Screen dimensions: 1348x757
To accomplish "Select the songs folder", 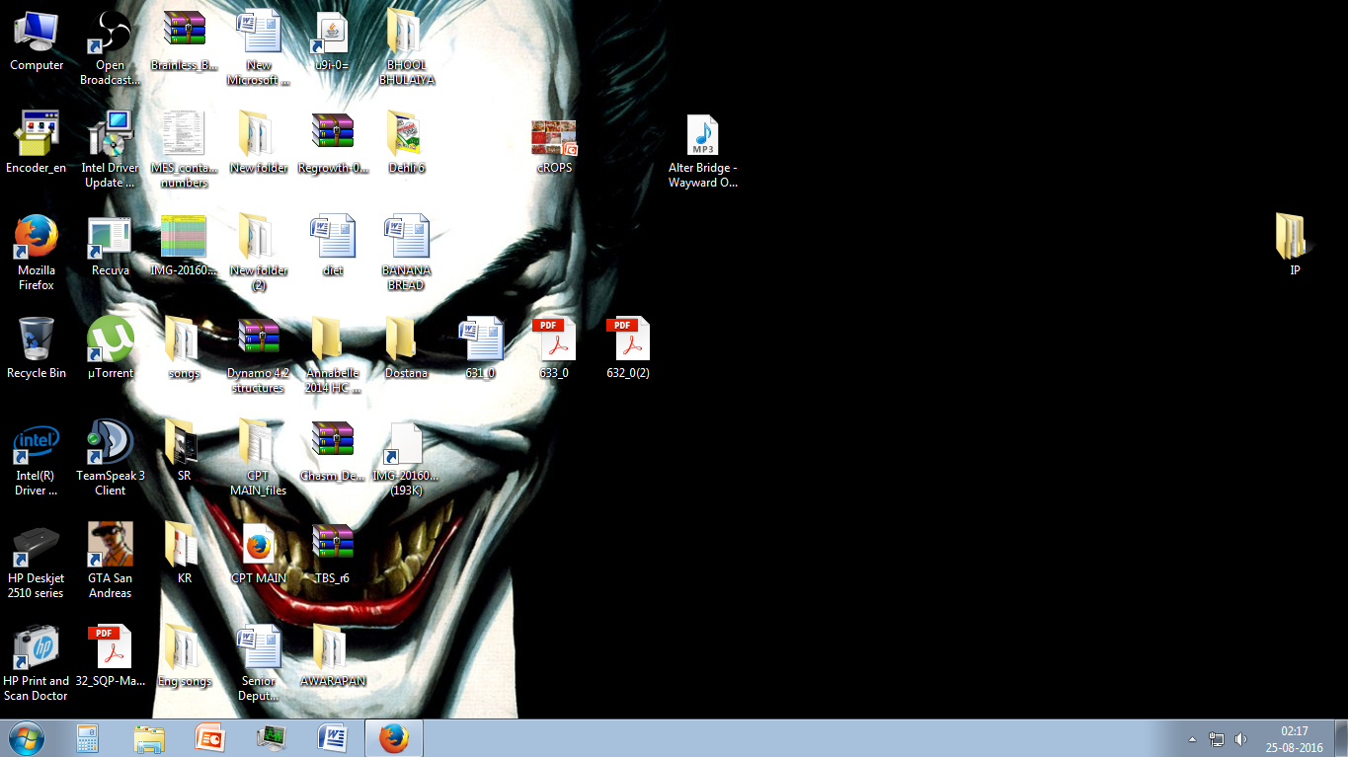I will (185, 348).
